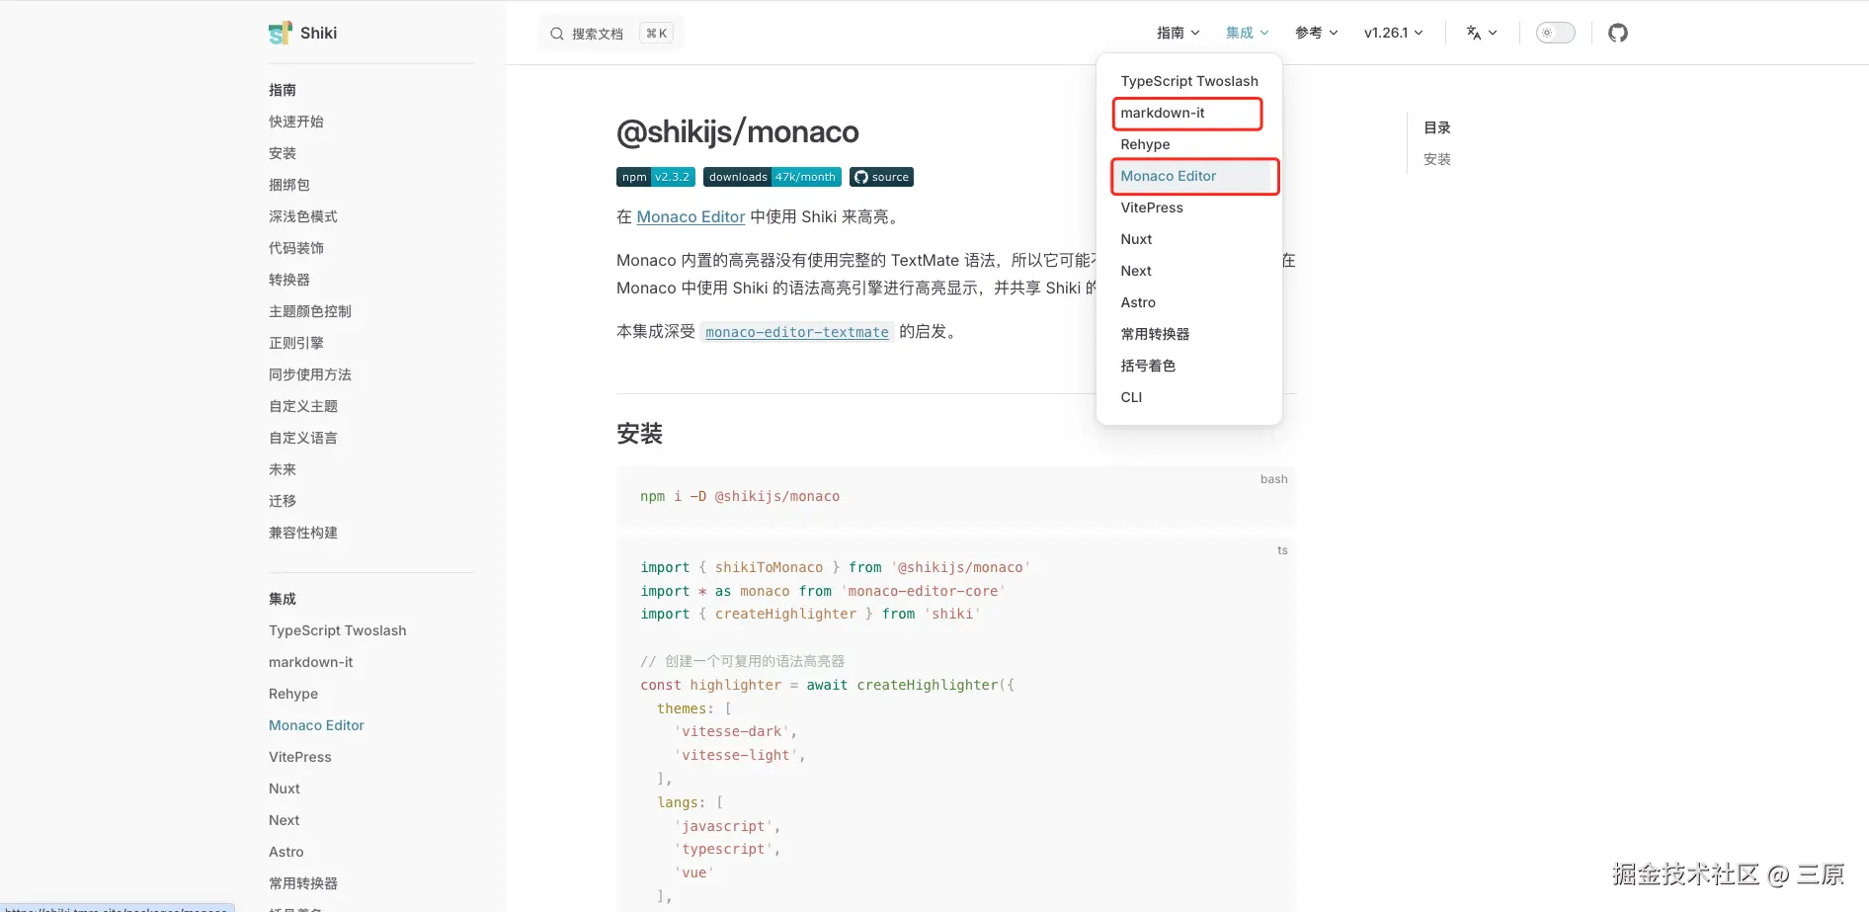
Task: Go to sidebar 安装 under 指南
Action: pyautogui.click(x=283, y=153)
